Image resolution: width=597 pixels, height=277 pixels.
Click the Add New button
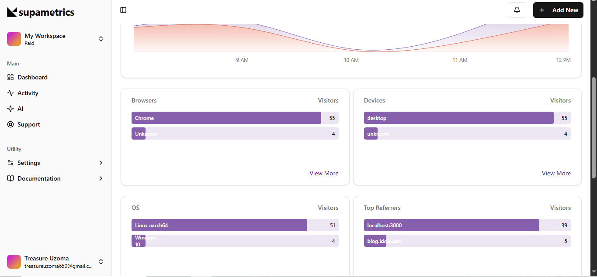pyautogui.click(x=558, y=10)
